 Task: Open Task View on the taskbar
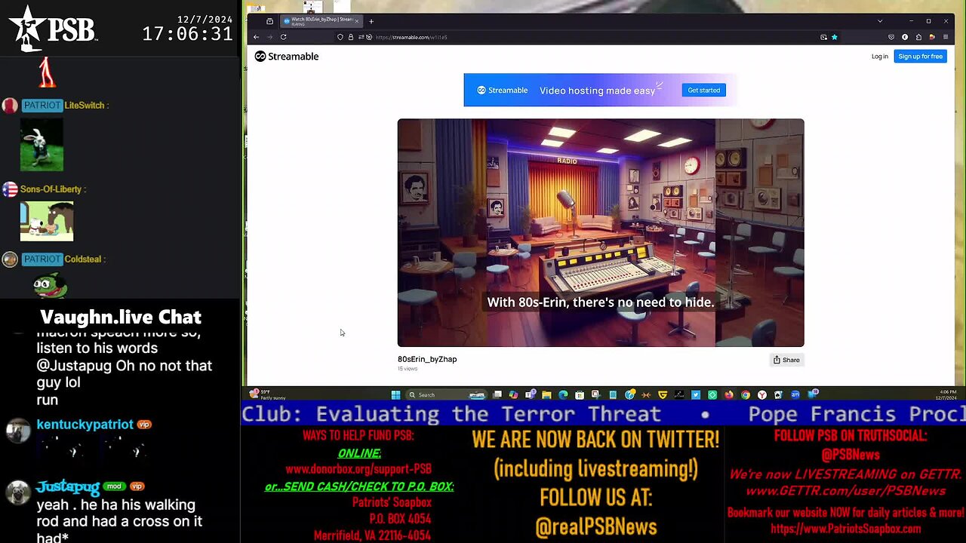point(497,394)
